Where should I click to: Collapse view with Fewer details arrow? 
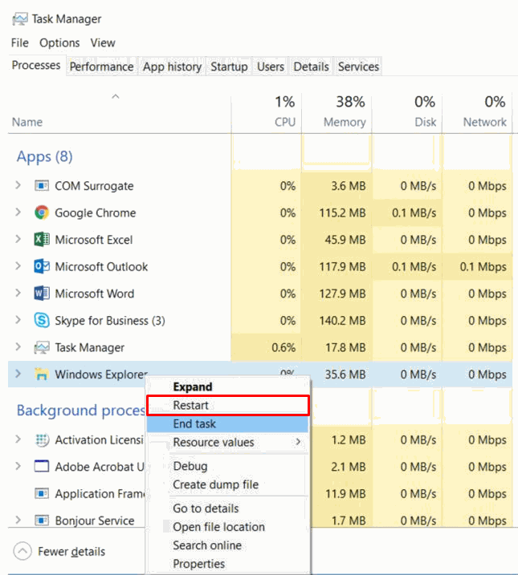click(x=22, y=551)
